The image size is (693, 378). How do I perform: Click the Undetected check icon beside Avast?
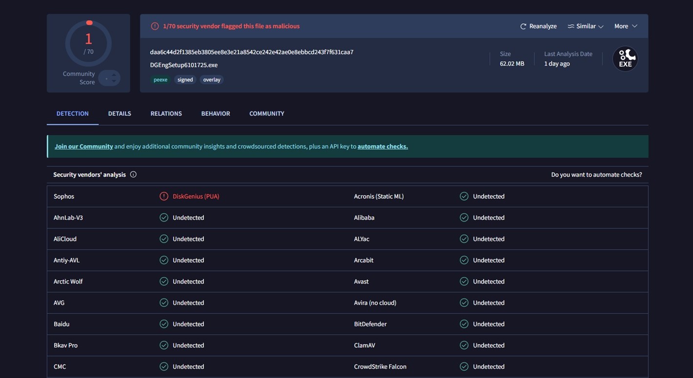(x=464, y=281)
